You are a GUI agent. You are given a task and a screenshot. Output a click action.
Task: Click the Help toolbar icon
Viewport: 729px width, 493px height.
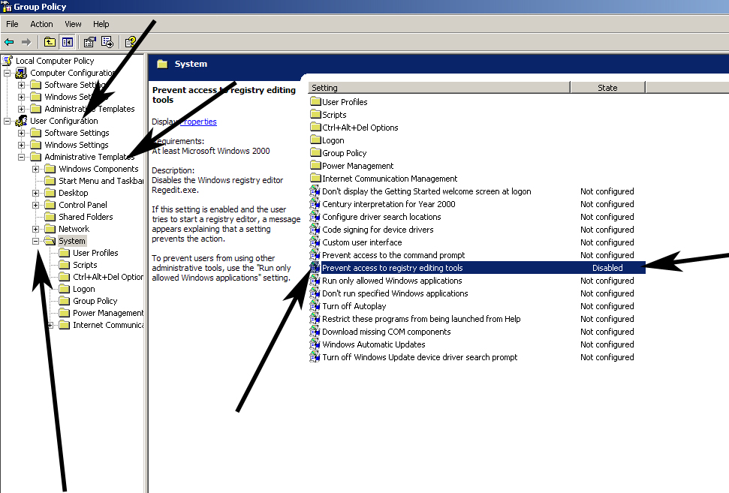click(131, 42)
